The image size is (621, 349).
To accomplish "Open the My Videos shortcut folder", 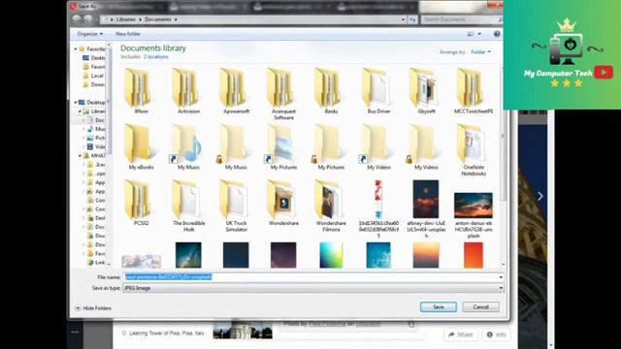I will (x=378, y=147).
